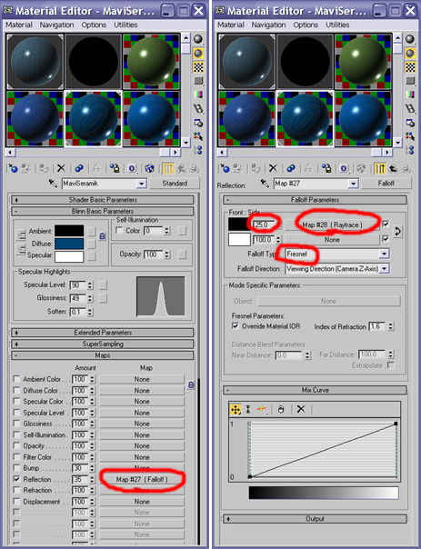Select Add Point tool in Mix Curve toolbar

(262, 409)
